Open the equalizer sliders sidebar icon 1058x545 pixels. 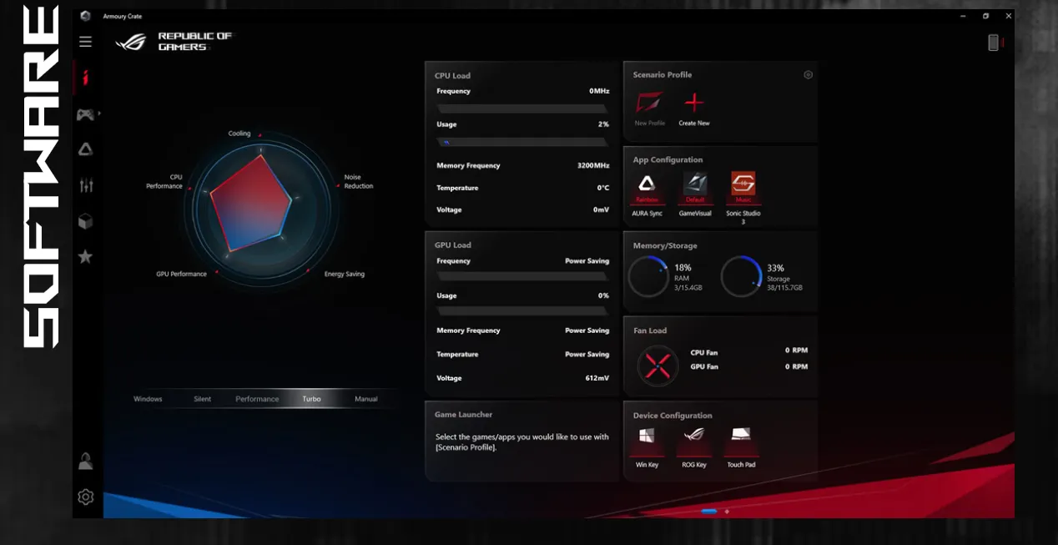click(x=86, y=185)
